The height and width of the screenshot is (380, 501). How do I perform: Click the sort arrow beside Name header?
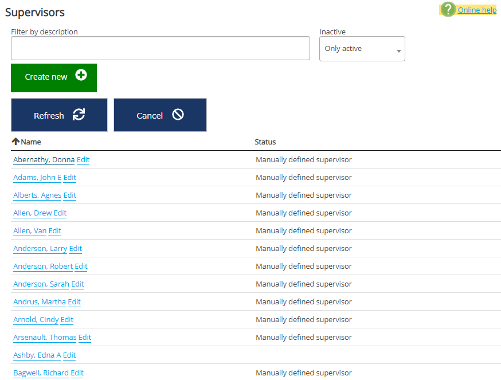tap(15, 142)
